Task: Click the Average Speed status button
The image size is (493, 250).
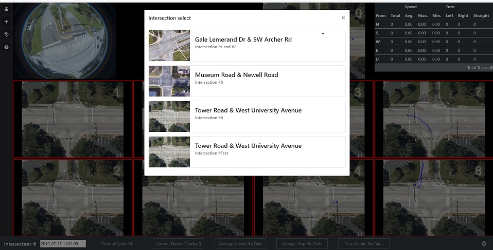Action: point(241,244)
